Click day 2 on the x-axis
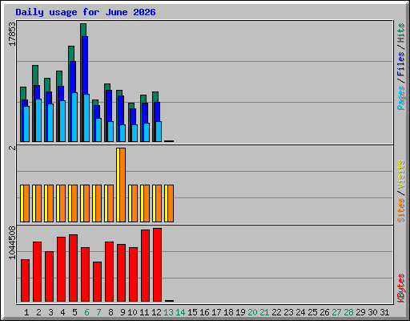The width and height of the screenshot is (410, 321). pyautogui.click(x=38, y=312)
